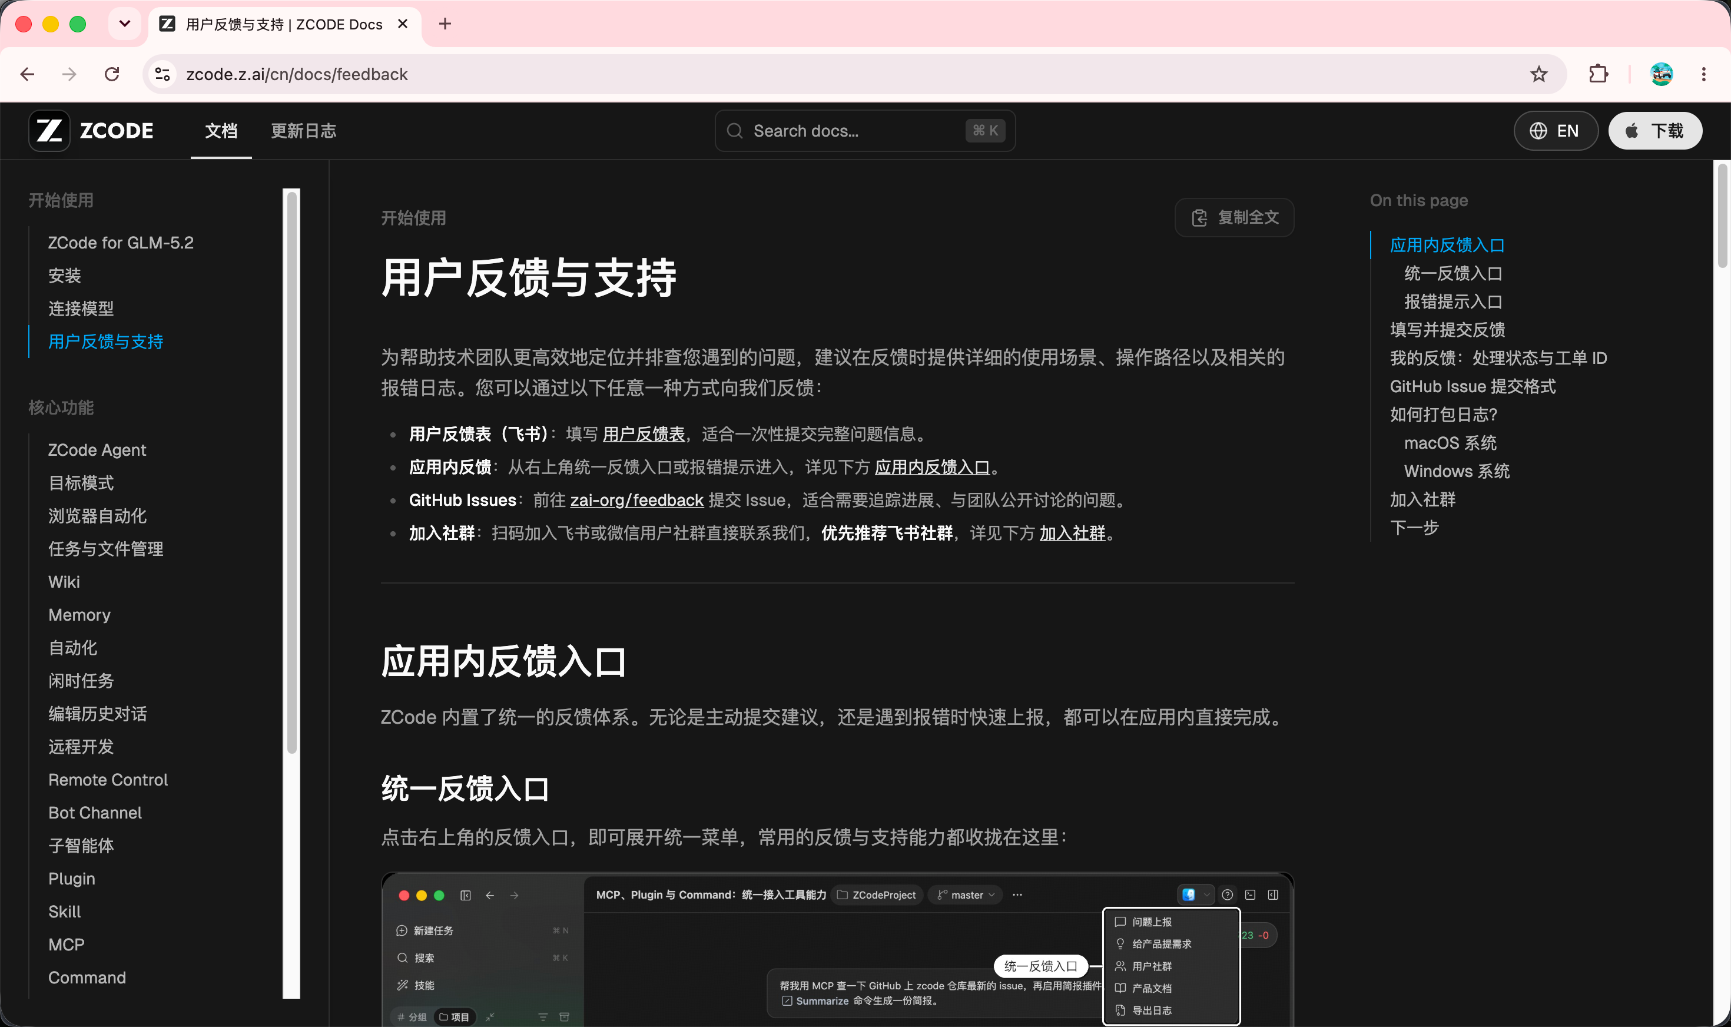This screenshot has width=1731, height=1027.
Task: Open 编辑历史对话 in the sidebar
Action: [x=98, y=714]
